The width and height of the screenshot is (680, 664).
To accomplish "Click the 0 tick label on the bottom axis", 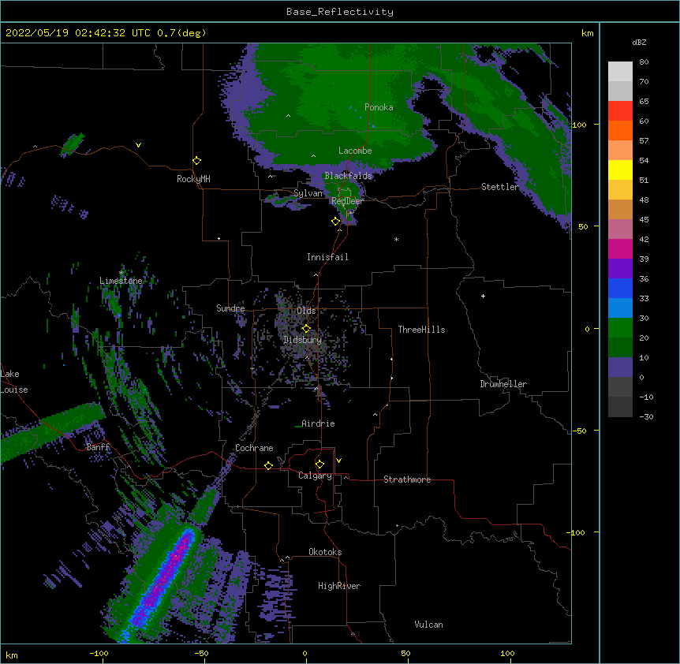I will pos(305,653).
